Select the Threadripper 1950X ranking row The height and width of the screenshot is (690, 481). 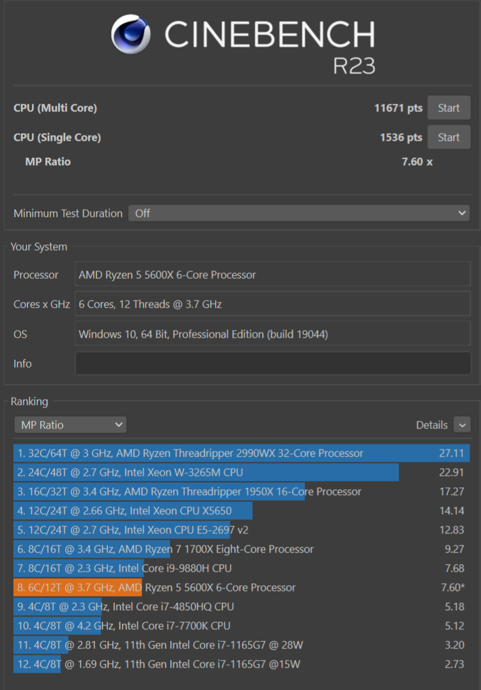coord(241,492)
